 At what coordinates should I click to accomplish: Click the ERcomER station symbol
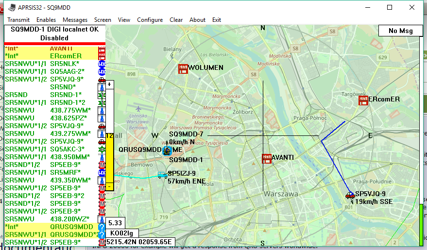[x=363, y=100]
